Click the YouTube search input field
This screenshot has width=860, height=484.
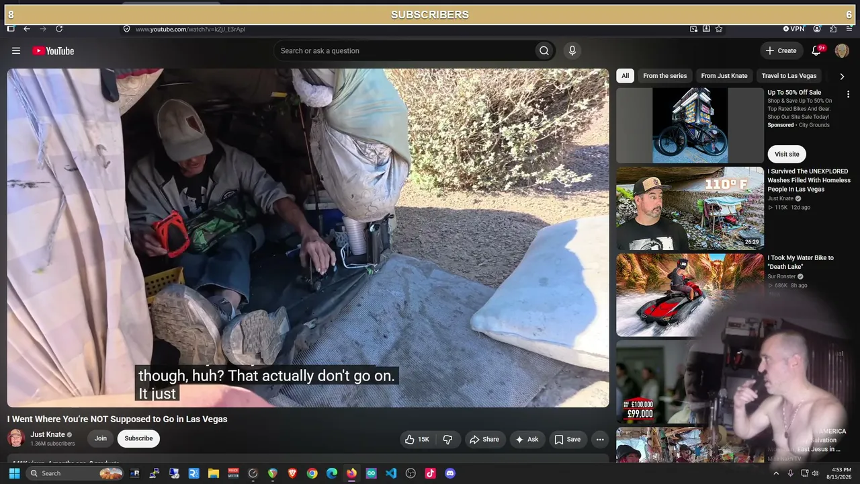(x=404, y=51)
